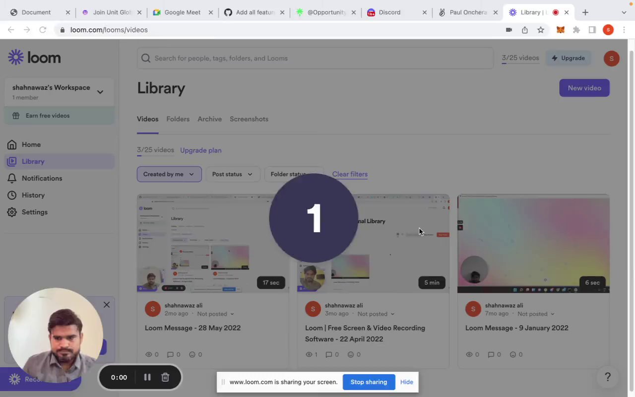This screenshot has width=635, height=397.
Task: Open Settings in the sidebar
Action: pos(34,212)
